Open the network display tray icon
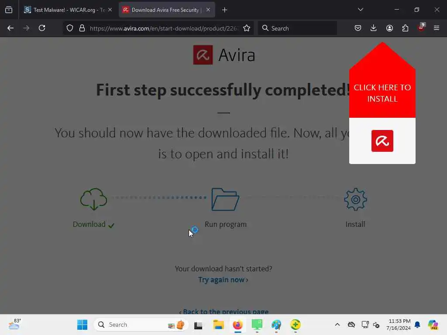 pos(365,325)
